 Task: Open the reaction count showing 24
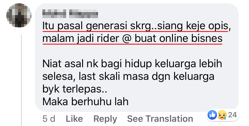232,115
